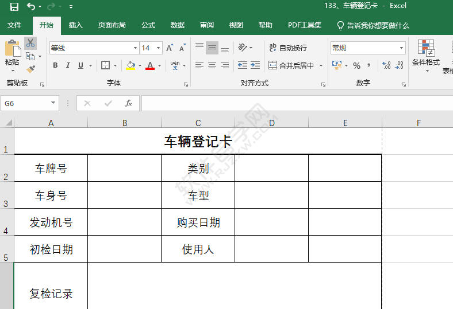Select the Format Painter brush

point(30,69)
